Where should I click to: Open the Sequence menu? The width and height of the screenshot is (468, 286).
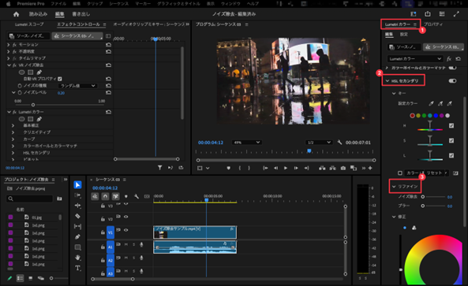click(119, 4)
